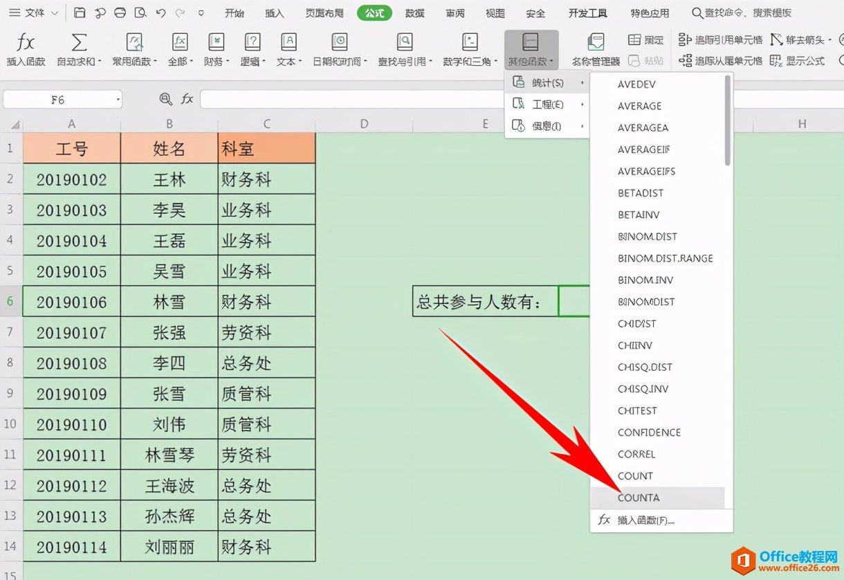Select column A header
Image resolution: width=844 pixels, height=580 pixels.
tap(72, 125)
